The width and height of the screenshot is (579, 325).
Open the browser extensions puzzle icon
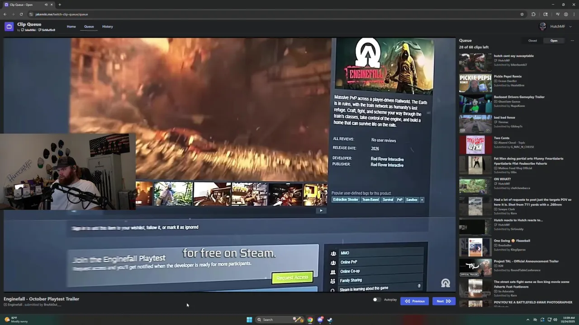[x=533, y=14]
